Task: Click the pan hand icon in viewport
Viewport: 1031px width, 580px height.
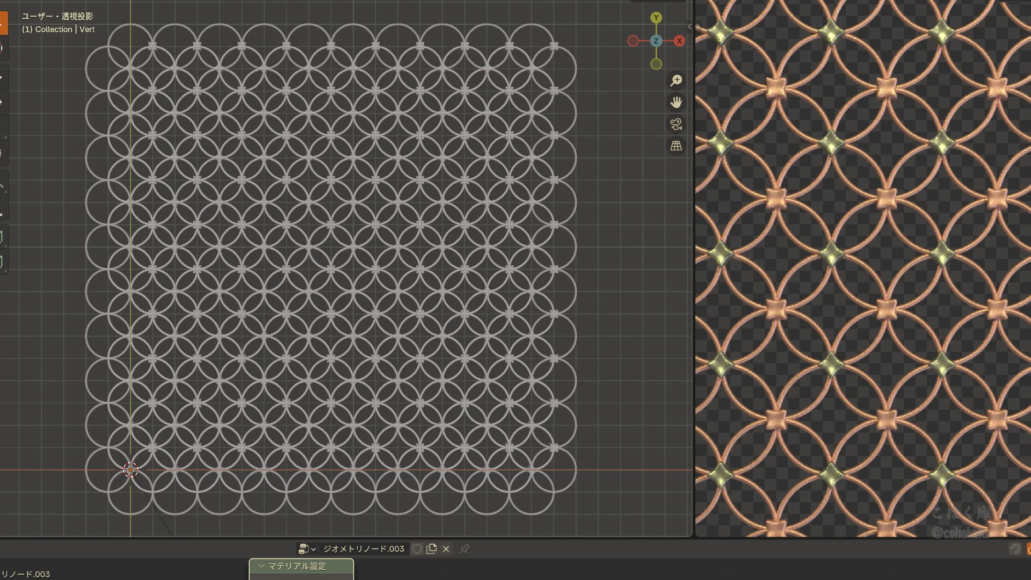Action: [x=676, y=103]
